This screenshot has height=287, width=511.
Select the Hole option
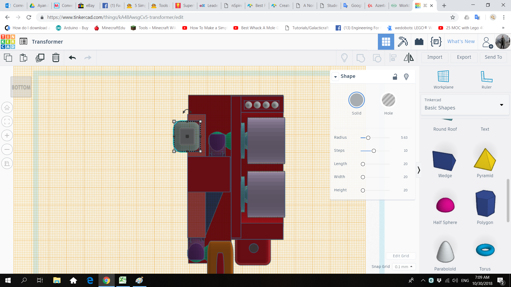click(x=388, y=100)
